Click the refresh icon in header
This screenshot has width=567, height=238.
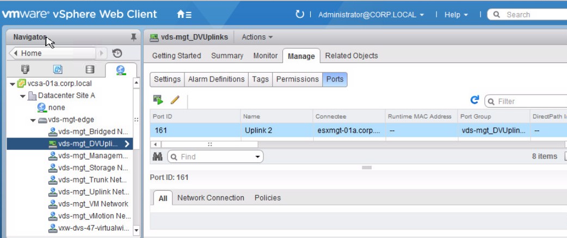pos(300,15)
